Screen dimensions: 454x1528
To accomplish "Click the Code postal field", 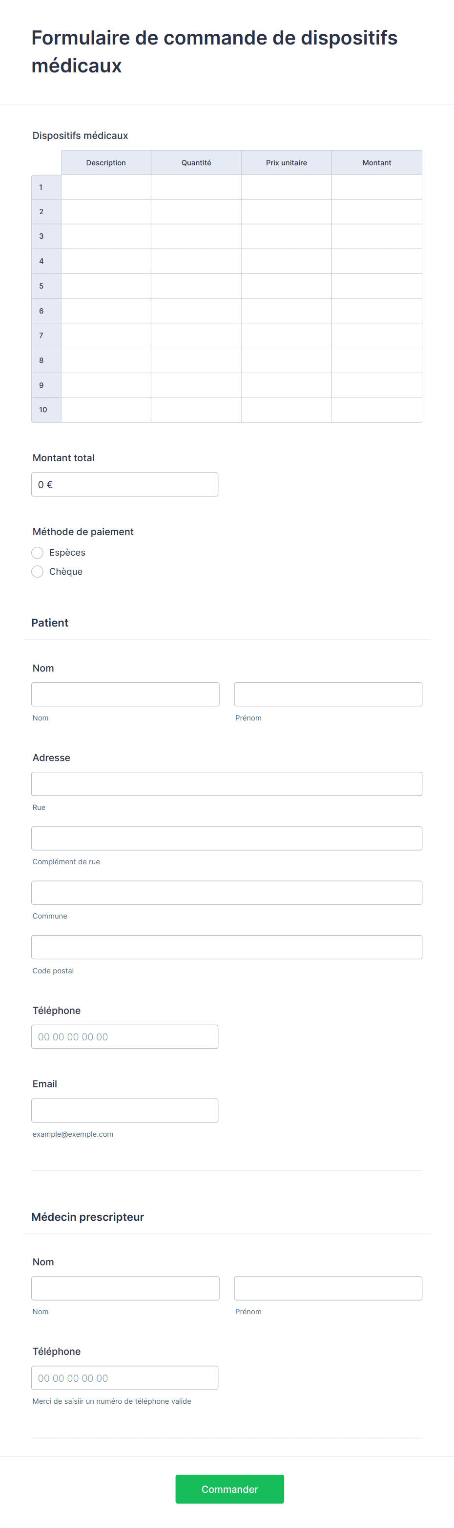I will tap(227, 947).
